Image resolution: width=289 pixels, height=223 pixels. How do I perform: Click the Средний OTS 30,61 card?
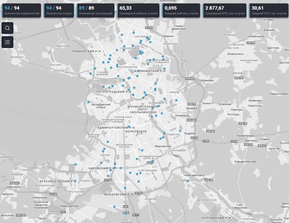[269, 10]
